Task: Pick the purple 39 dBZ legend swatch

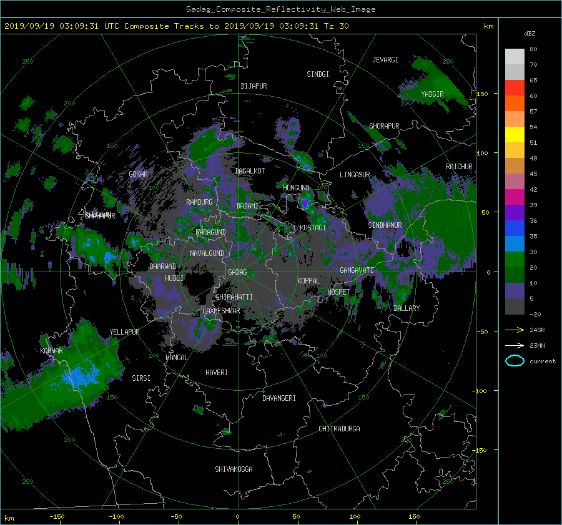Action: [515, 212]
